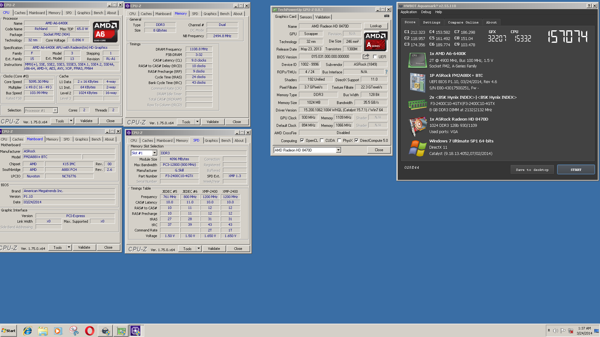600x337 pixels.
Task: Show hidden tray icons arrow
Action: click(x=549, y=330)
